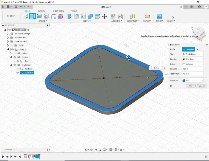Viewport: 209px width, 161px height.
Task: Open timeline settings gear
Action: (x=206, y=157)
